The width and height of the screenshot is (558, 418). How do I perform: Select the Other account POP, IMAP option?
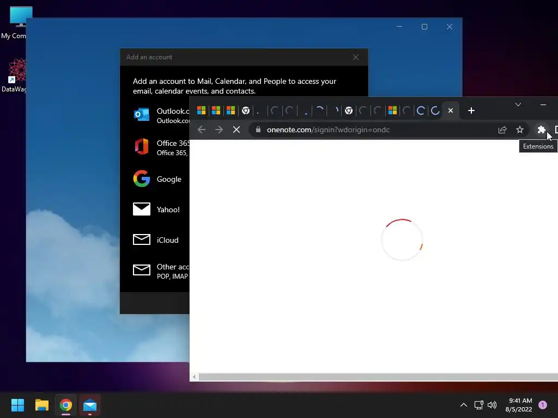pos(161,271)
